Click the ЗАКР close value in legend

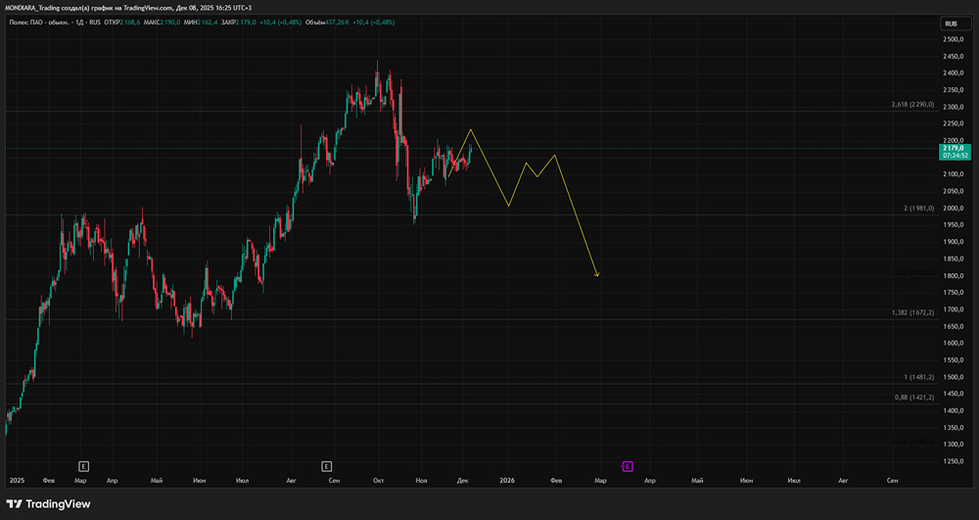(x=239, y=21)
